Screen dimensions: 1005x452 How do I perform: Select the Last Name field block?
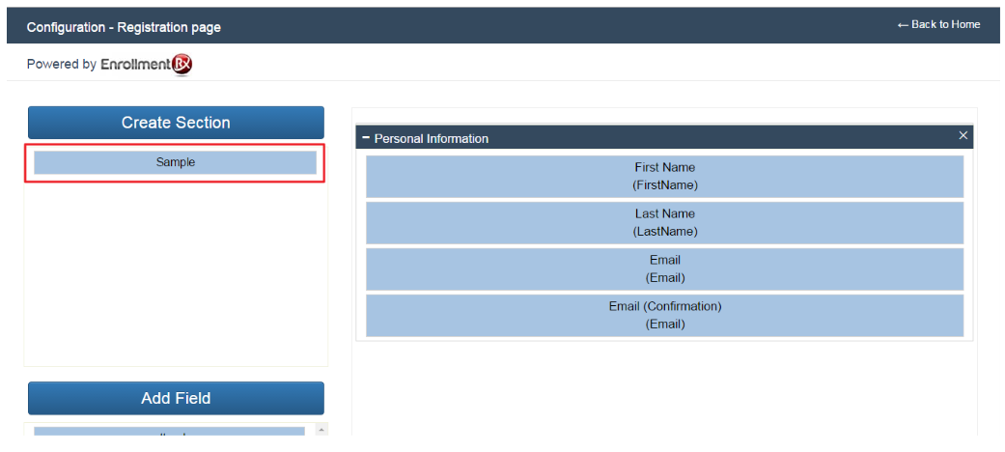(x=664, y=222)
